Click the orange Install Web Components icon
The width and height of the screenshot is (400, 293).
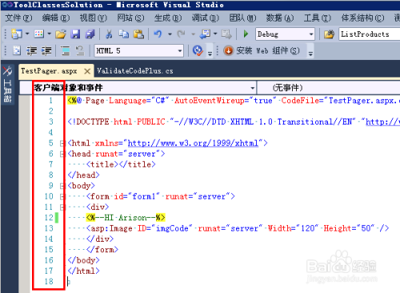click(x=228, y=50)
